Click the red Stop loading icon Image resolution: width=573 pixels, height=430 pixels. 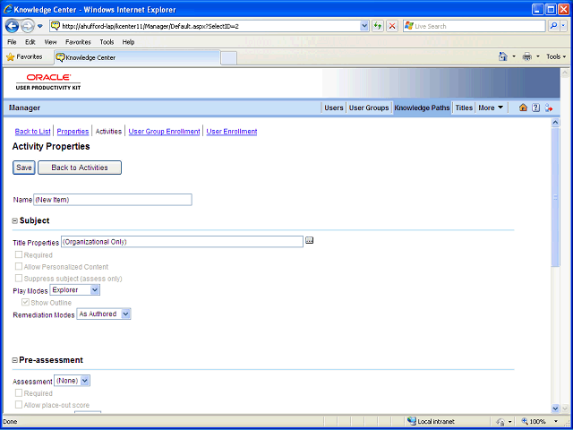pos(392,26)
